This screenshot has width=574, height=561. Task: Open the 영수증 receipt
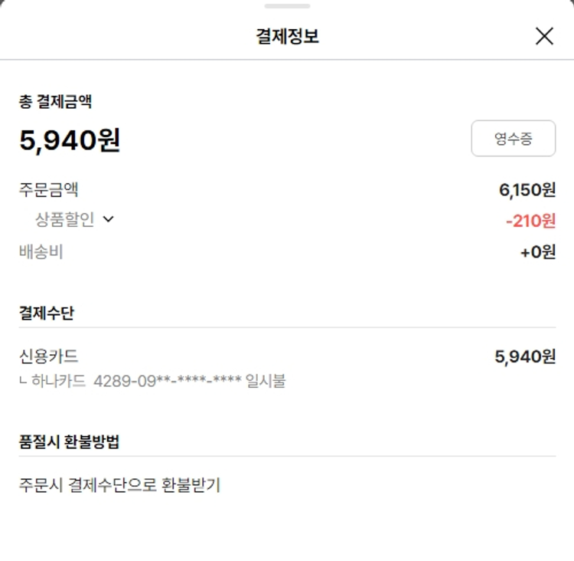513,139
